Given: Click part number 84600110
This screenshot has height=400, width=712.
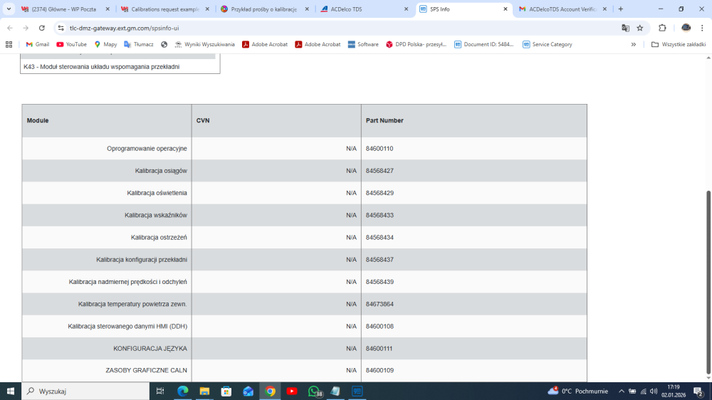Looking at the screenshot, I should [x=379, y=149].
